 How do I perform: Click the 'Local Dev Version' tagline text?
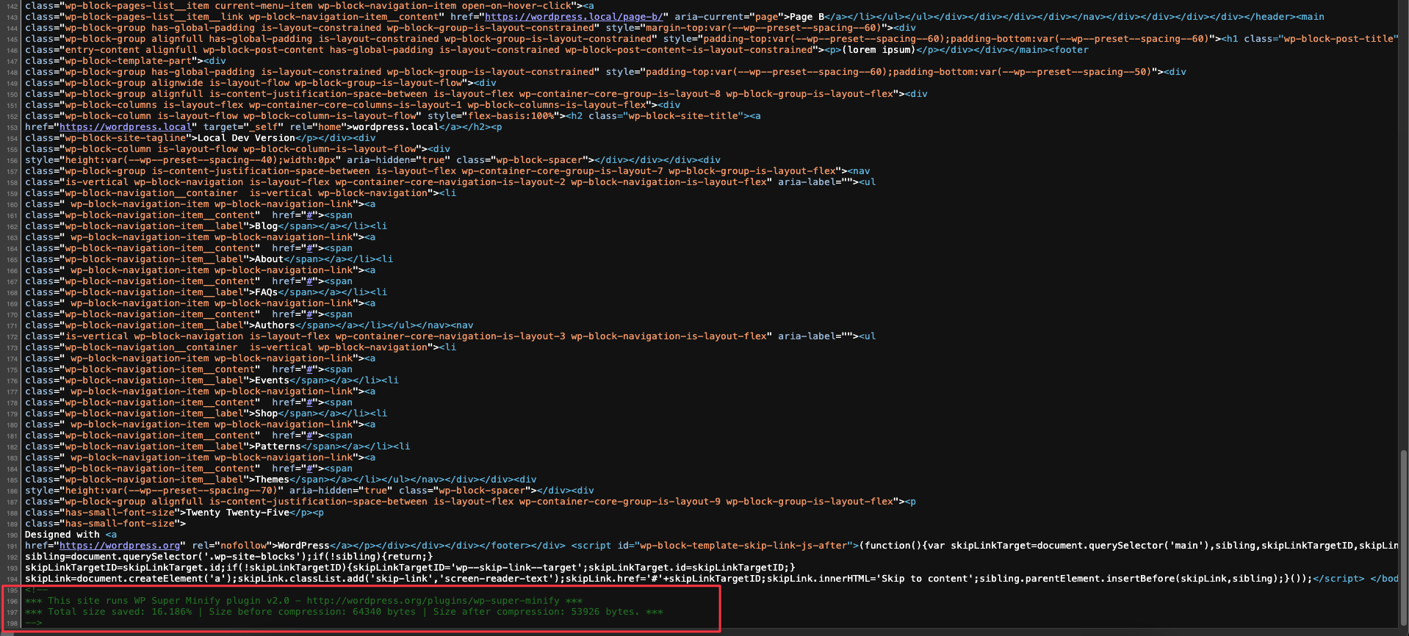click(246, 137)
